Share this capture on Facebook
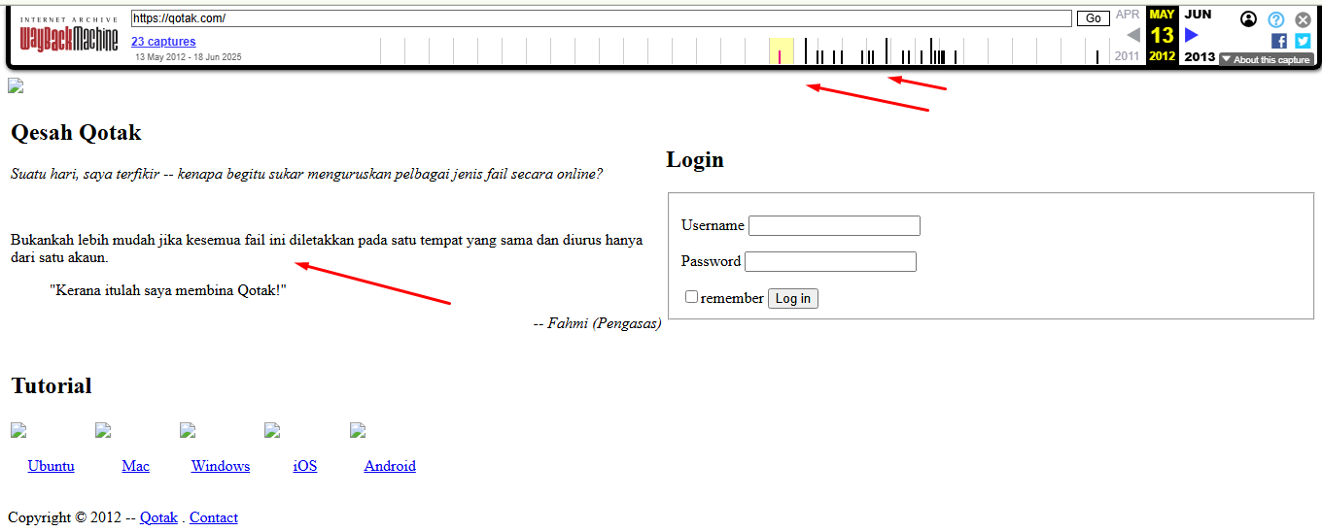Viewport: 1322px width, 532px height. click(x=1279, y=41)
